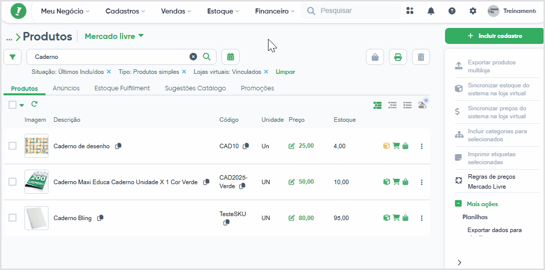This screenshot has height=270, width=545.
Task: Click the calendar date filter icon
Action: pos(230,57)
